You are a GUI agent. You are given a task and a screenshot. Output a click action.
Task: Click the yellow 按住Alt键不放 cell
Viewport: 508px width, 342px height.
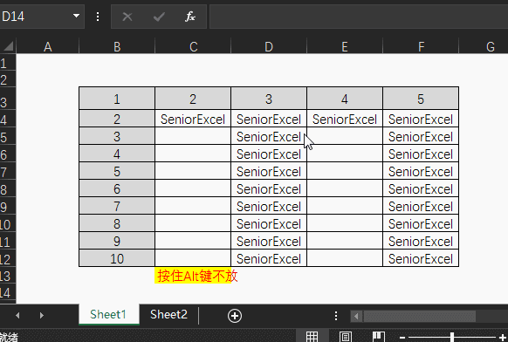click(x=193, y=276)
